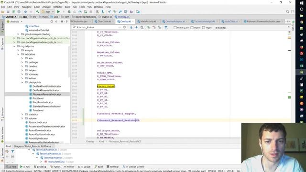Click the Make Project hammer icon
Screen dimensions: 306x172
pos(37,11)
